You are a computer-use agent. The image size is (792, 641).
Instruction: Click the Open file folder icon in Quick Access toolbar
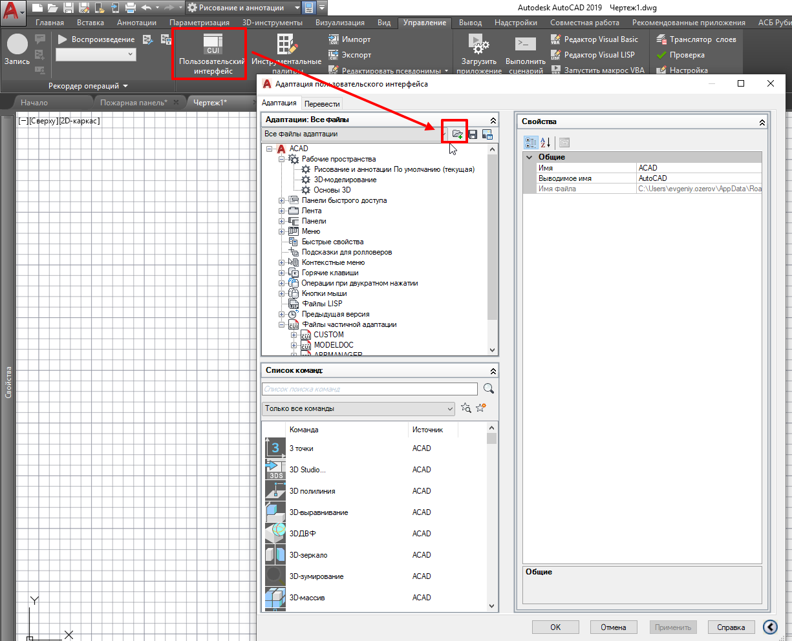[53, 8]
